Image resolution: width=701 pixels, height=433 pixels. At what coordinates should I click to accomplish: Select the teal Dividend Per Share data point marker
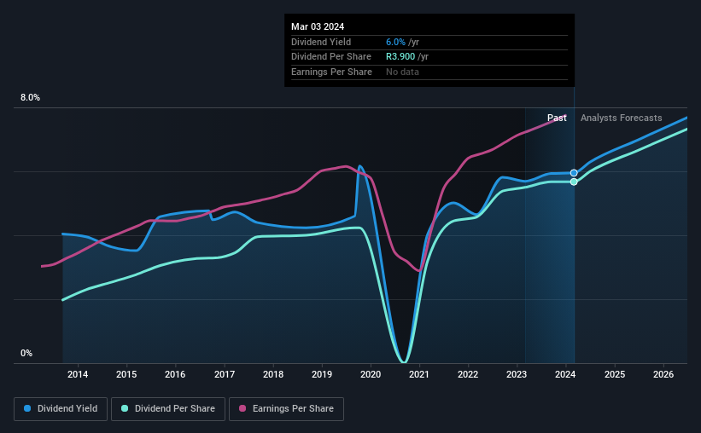pyautogui.click(x=574, y=182)
